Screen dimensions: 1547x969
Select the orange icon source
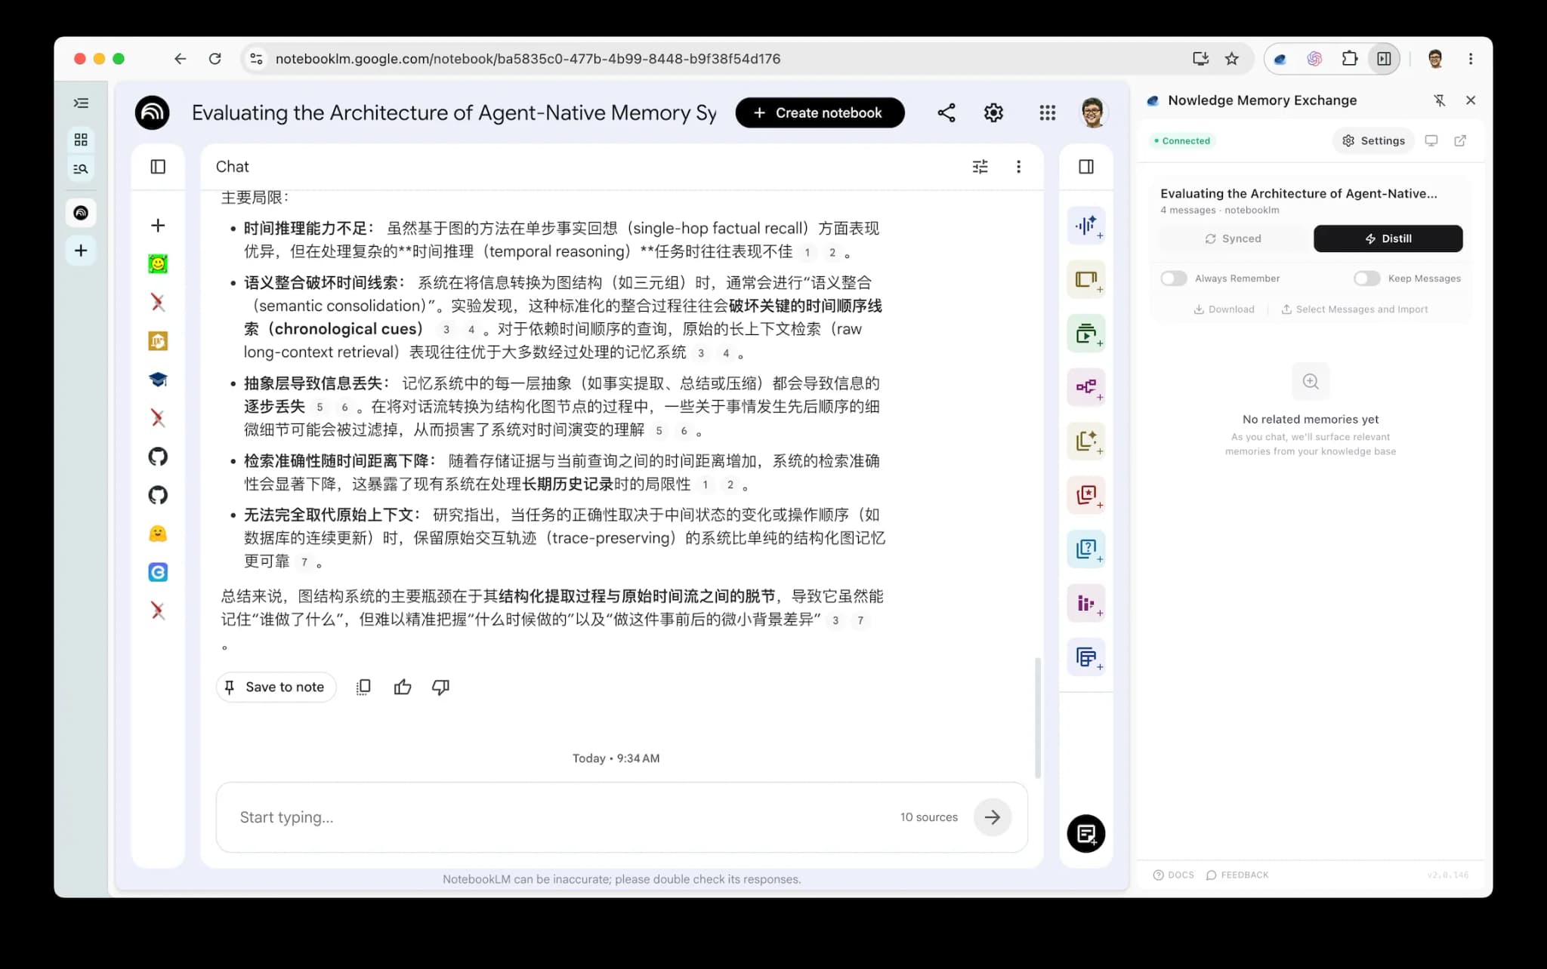click(158, 341)
